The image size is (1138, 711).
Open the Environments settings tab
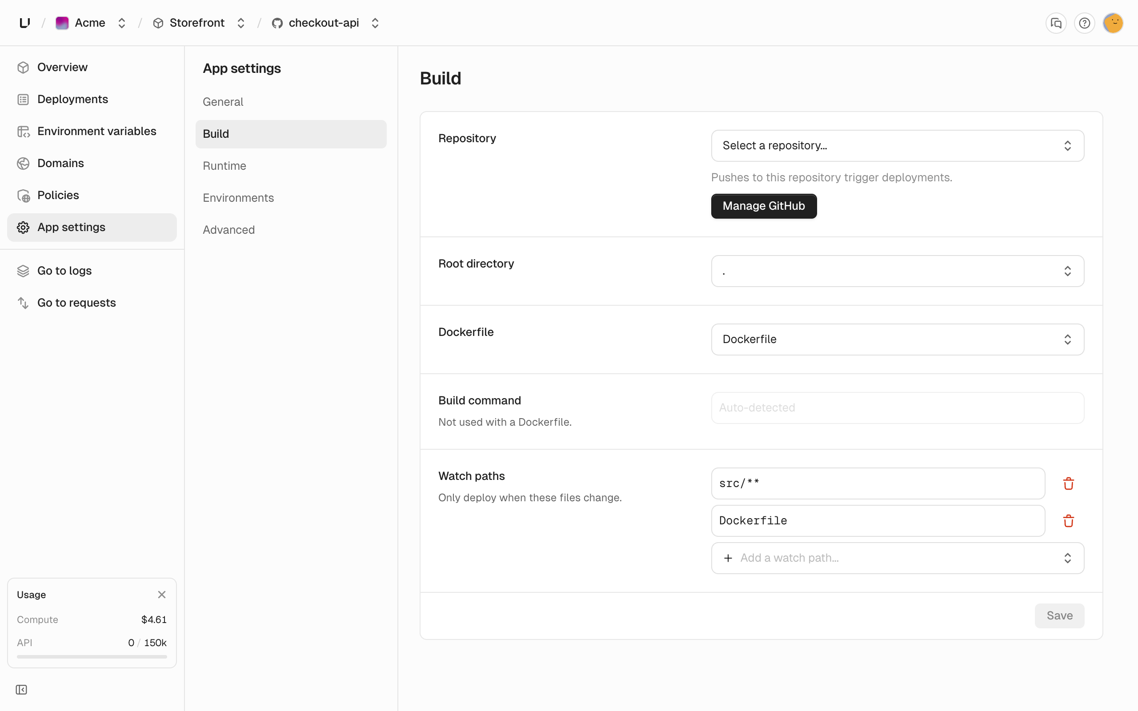pyautogui.click(x=291, y=198)
